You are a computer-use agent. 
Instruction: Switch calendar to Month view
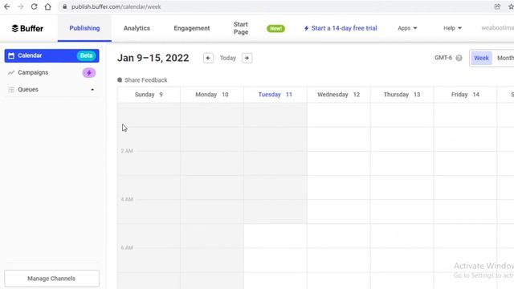pos(505,58)
